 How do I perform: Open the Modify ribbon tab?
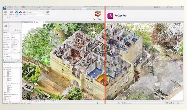(x=89, y=9)
